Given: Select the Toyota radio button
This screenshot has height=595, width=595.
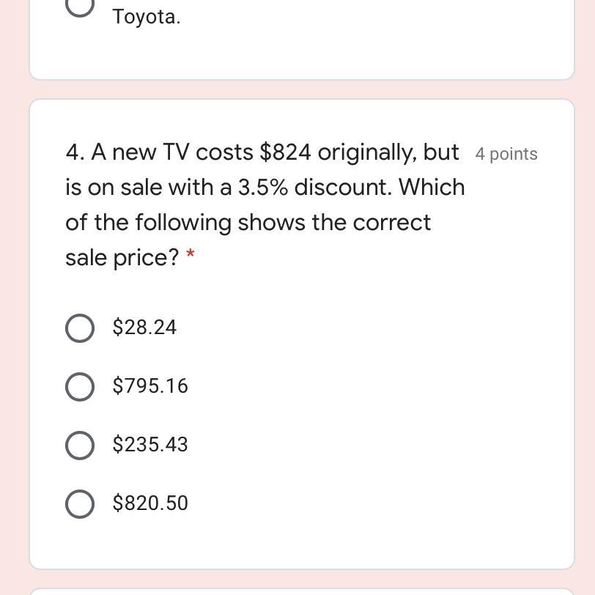Looking at the screenshot, I should [x=80, y=6].
